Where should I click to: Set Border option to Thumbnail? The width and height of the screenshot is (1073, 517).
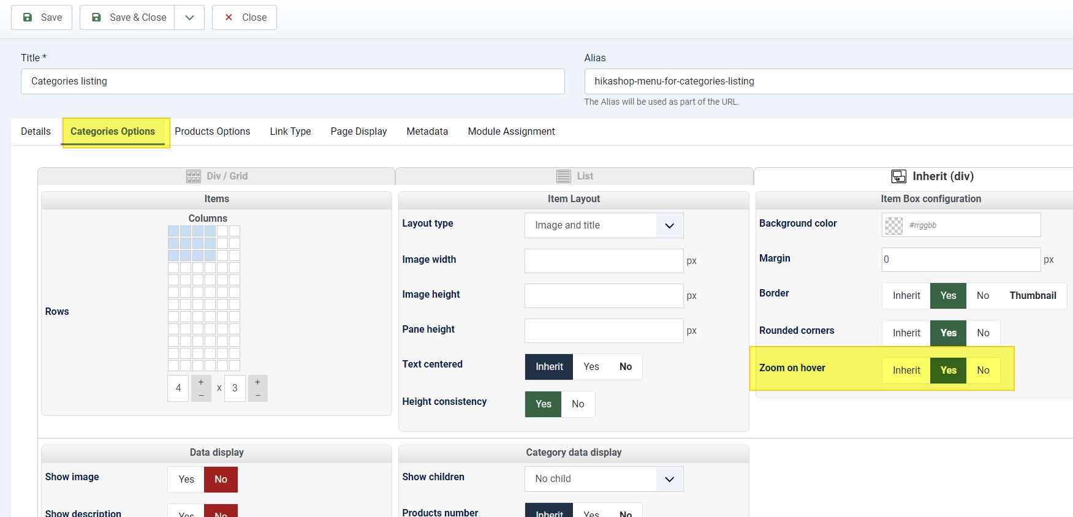[1033, 295]
